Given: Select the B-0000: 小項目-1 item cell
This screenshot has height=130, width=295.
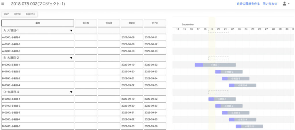Looking at the screenshot, I should tap(38, 65).
